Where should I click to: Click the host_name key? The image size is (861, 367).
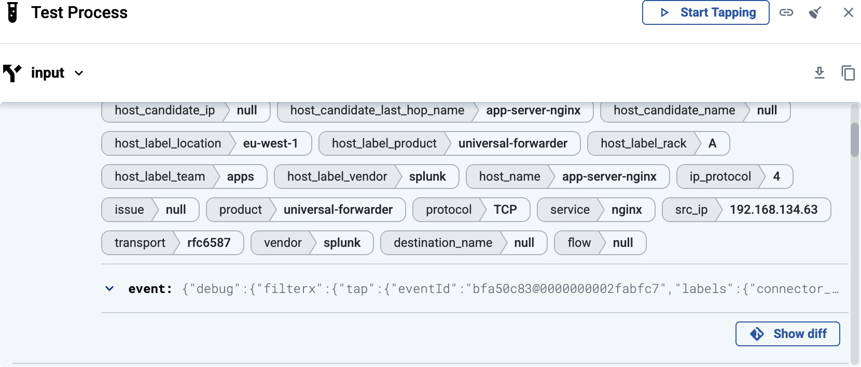(509, 177)
